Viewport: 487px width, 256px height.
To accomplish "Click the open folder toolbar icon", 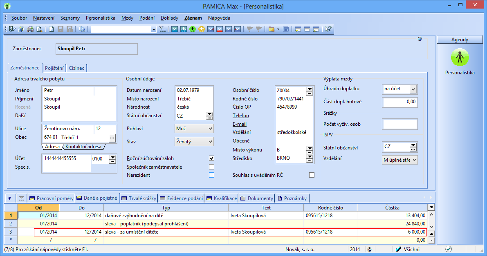I will click(x=272, y=29).
